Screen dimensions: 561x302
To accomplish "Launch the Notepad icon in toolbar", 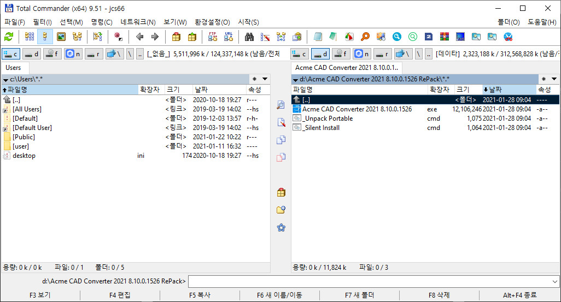I will point(318,37).
